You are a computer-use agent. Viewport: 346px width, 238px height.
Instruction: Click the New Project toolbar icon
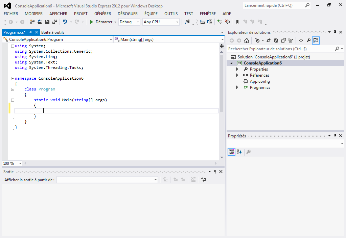tap(32, 22)
